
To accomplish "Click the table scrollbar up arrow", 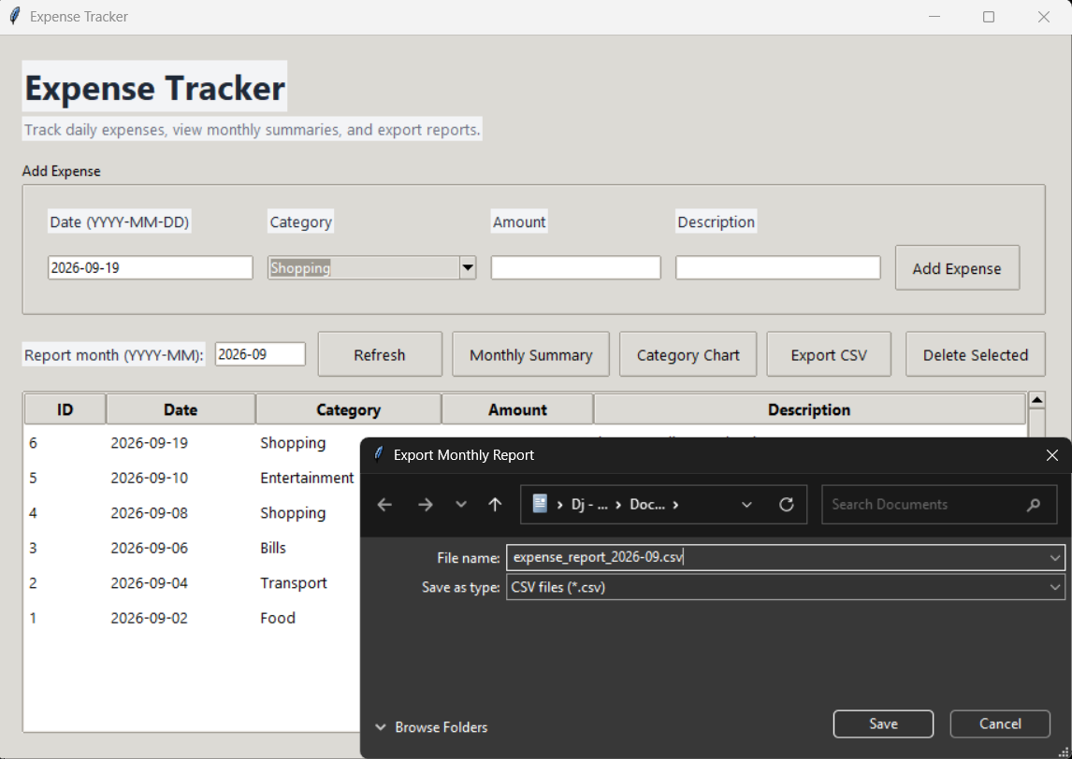I will tap(1036, 400).
